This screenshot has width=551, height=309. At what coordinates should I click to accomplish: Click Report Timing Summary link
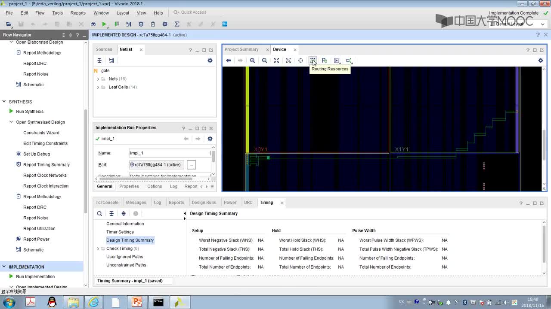pos(46,165)
